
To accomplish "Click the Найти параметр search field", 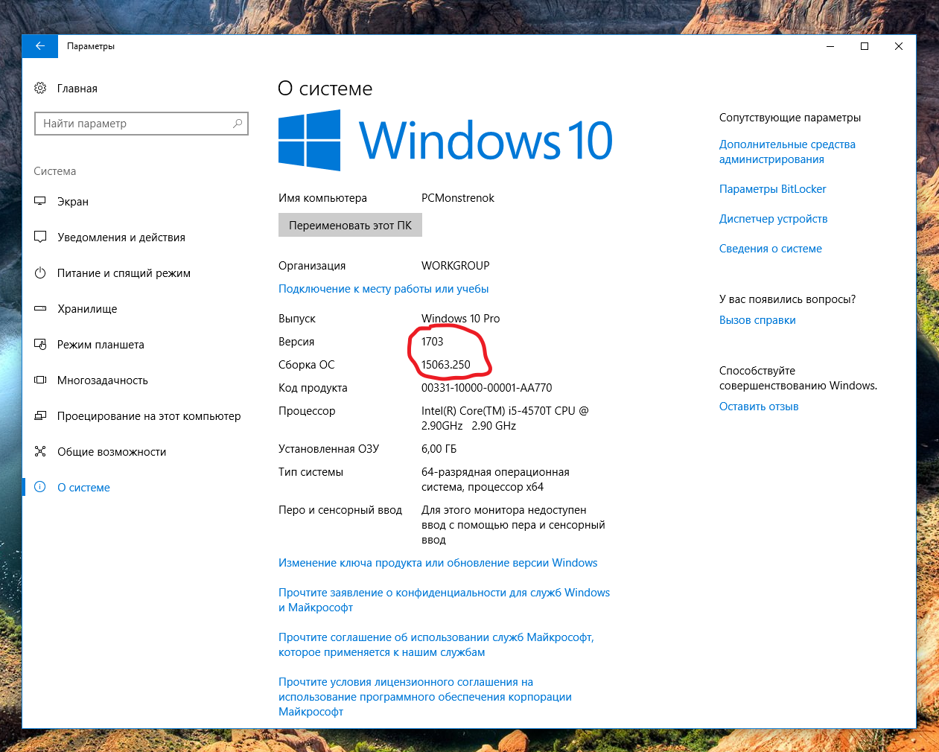I will 141,124.
